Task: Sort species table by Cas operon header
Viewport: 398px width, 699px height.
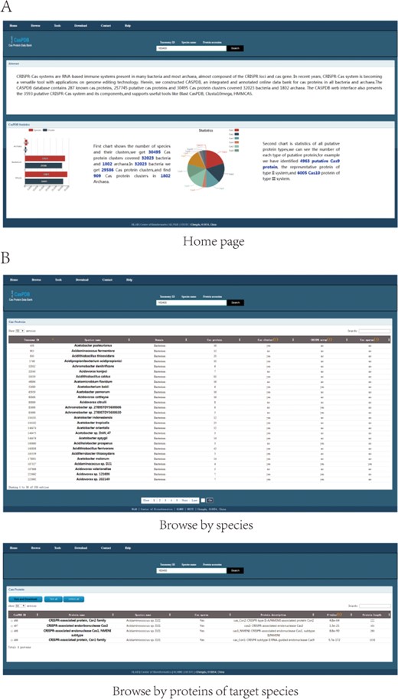Action: point(369,340)
